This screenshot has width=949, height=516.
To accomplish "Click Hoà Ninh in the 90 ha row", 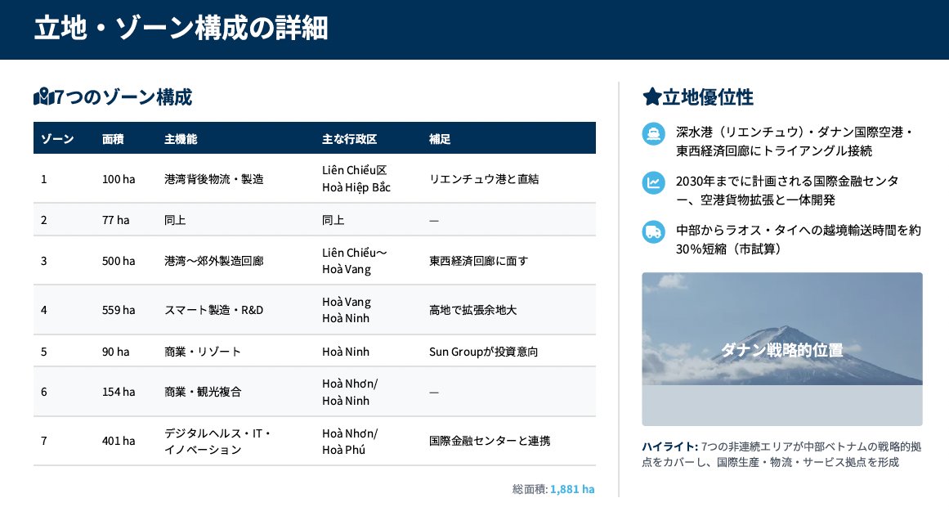I will click(x=346, y=352).
